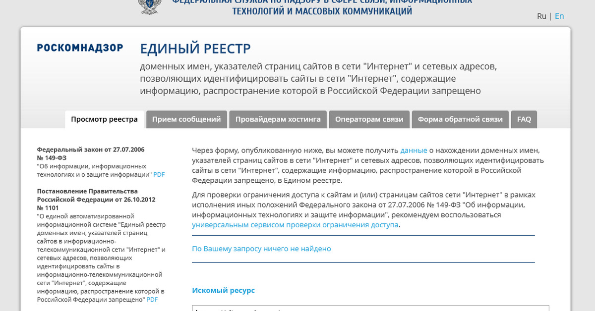The width and height of the screenshot is (595, 311).
Task: Follow универсальным сервисом проверки ограничения доступа link
Action: (295, 224)
